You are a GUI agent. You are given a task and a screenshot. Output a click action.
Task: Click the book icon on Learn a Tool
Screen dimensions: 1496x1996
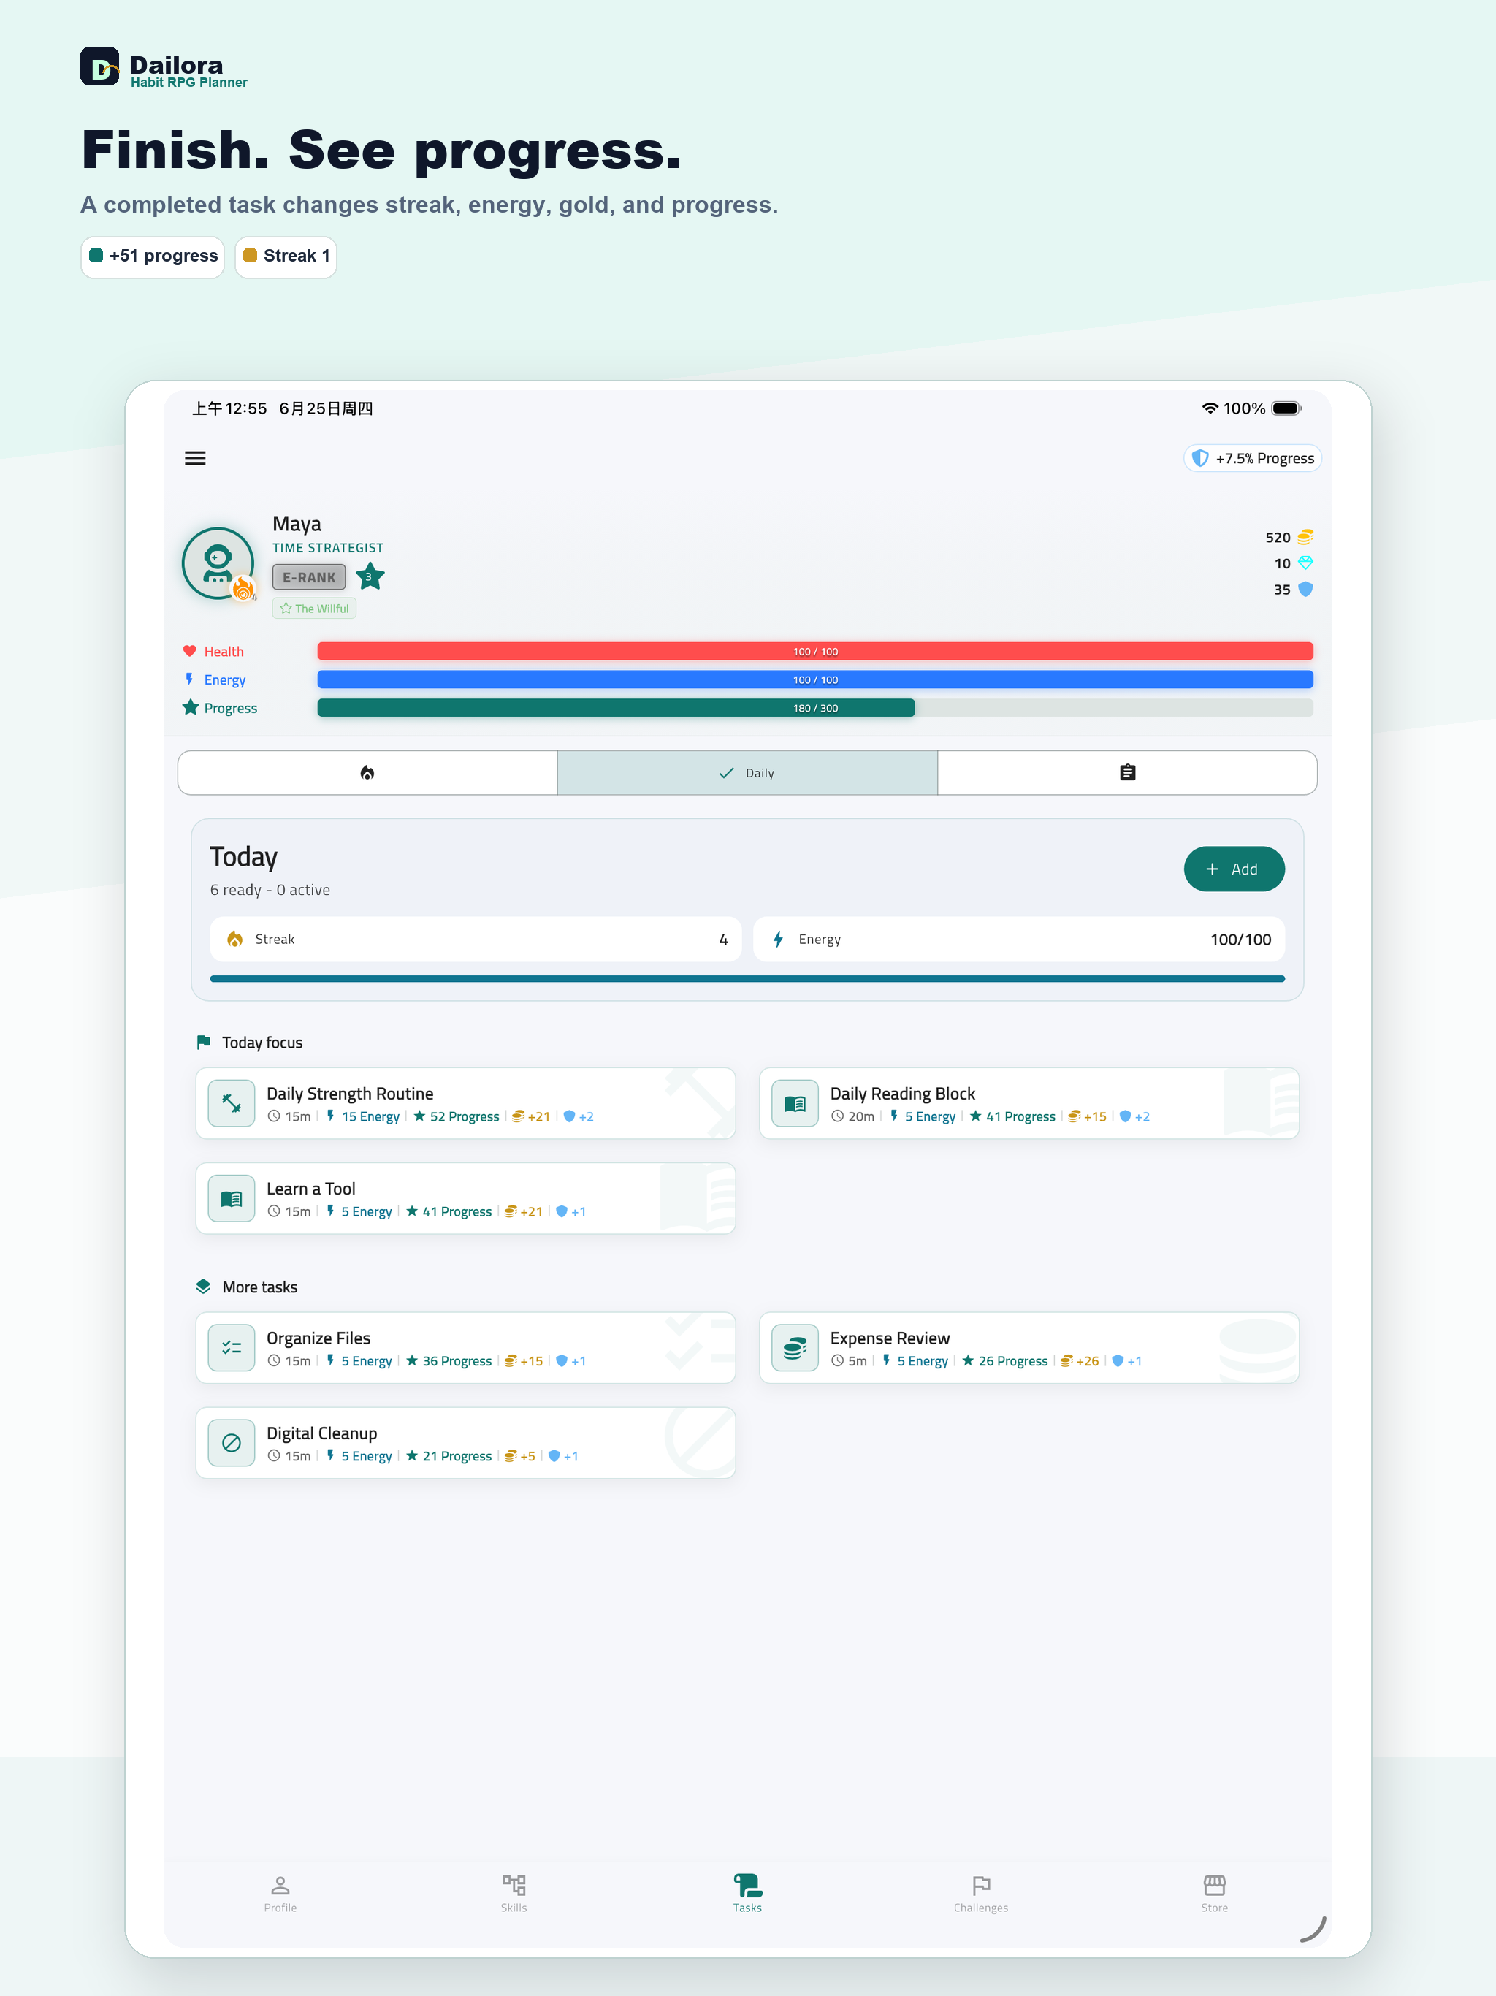232,1198
